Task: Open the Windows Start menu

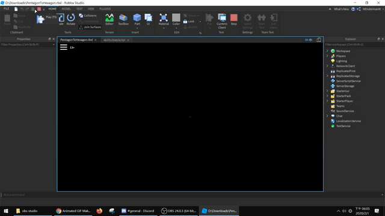Action: tap(6, 211)
